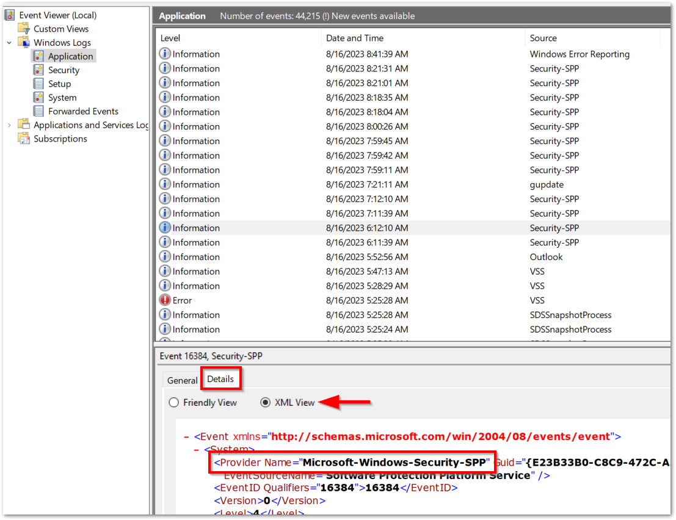Click the Date and Time column header
Viewport: 676px width, 520px height.
coord(355,38)
